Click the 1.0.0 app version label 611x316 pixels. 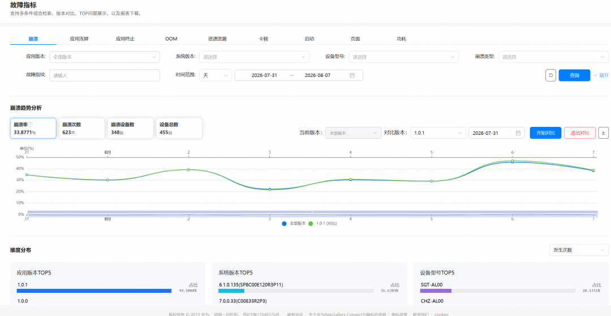click(22, 301)
